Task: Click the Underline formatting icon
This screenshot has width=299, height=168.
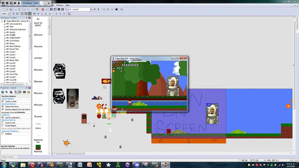Action: coord(46,14)
